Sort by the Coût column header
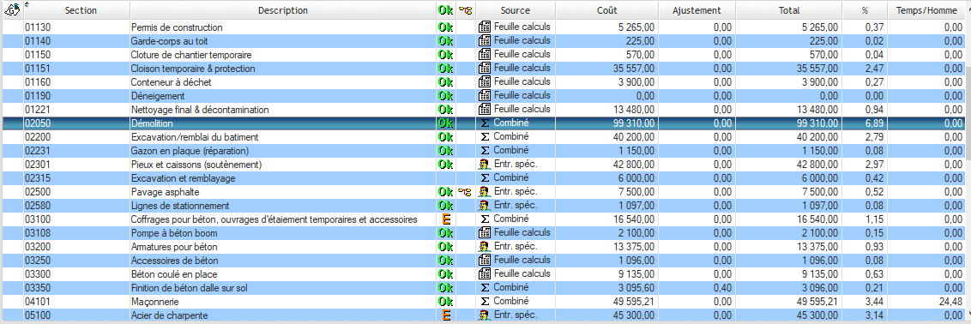The height and width of the screenshot is (324, 971). pos(606,10)
